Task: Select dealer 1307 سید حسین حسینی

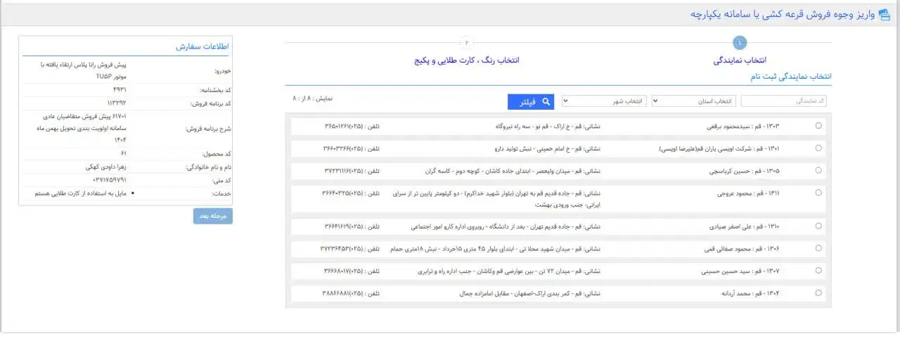Action: pos(818,271)
